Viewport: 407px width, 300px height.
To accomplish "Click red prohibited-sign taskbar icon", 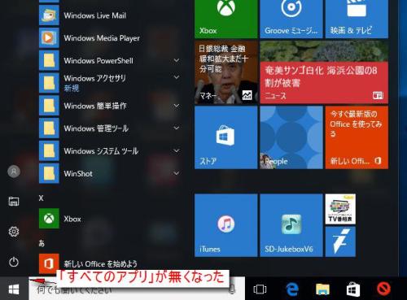I will click(x=383, y=289).
